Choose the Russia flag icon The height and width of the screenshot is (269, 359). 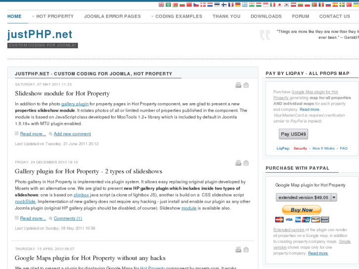328,4
